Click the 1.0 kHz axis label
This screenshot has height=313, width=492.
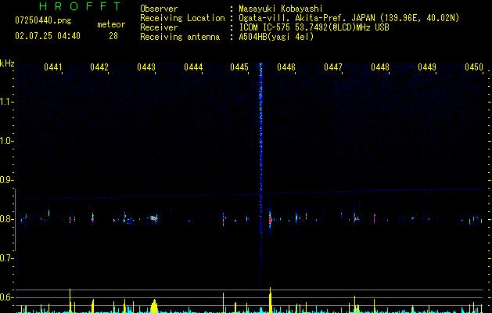click(x=6, y=142)
